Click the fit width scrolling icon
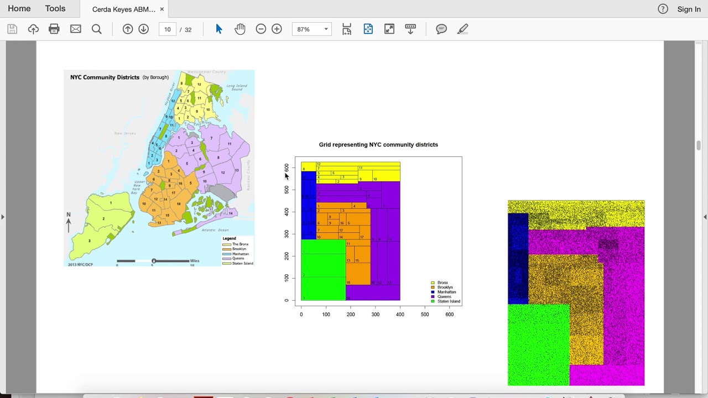The image size is (708, 398). [347, 29]
